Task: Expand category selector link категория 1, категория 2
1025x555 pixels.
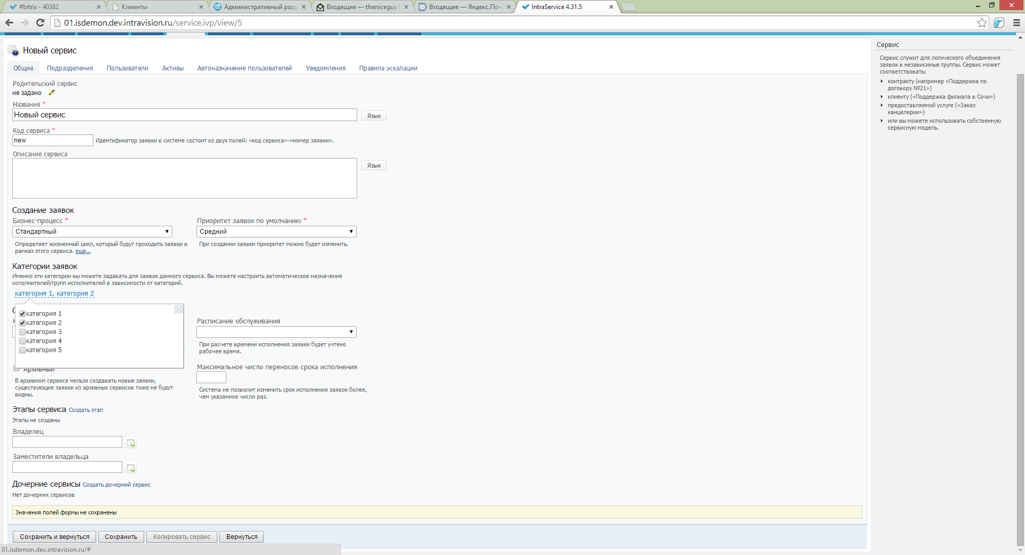Action: 54,294
